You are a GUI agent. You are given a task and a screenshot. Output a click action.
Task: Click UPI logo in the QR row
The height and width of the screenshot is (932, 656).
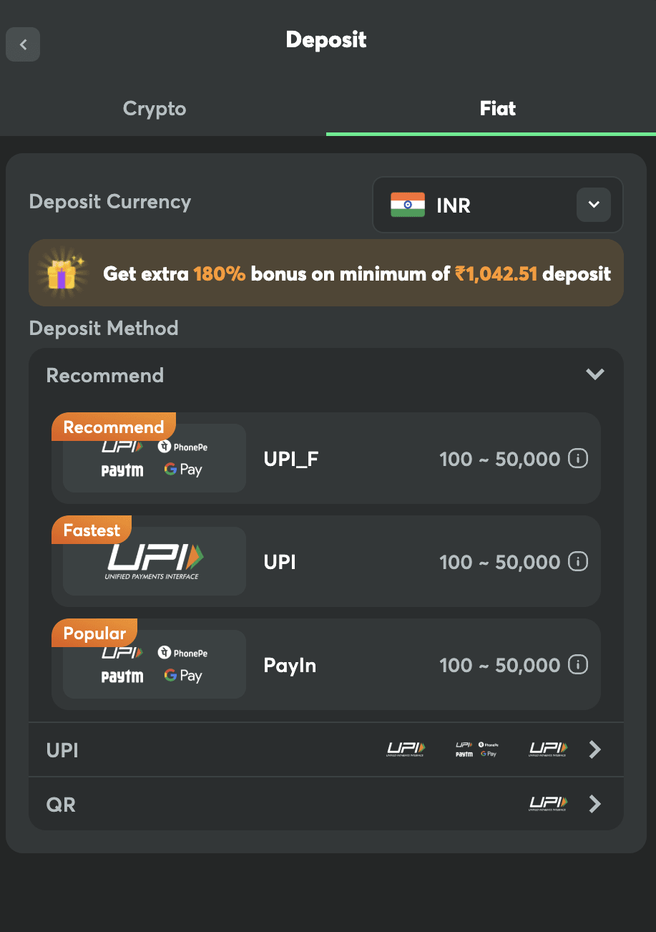click(548, 804)
